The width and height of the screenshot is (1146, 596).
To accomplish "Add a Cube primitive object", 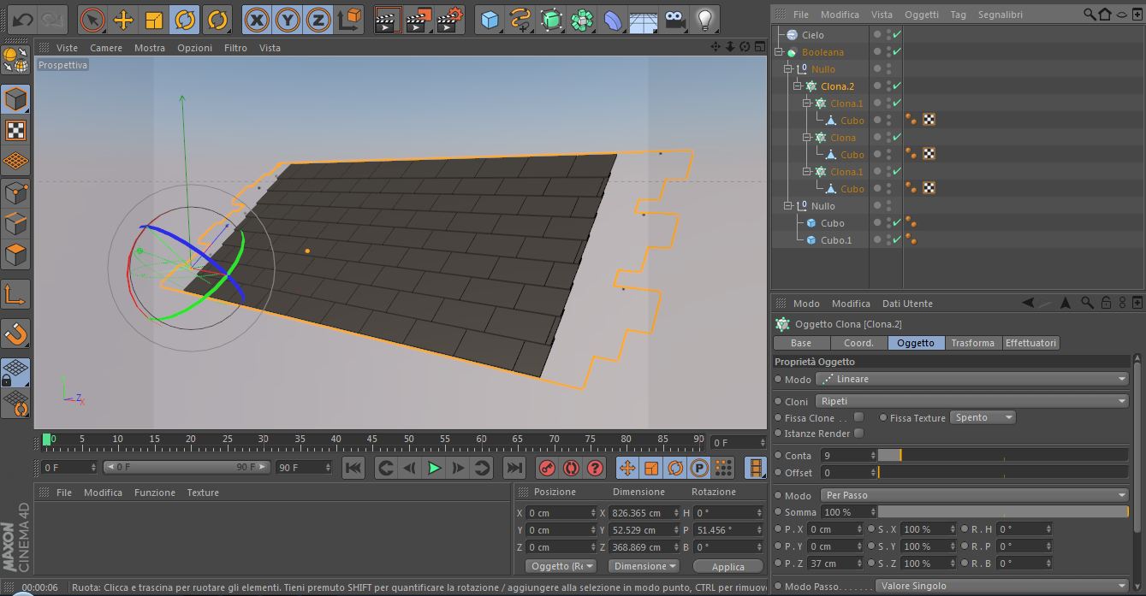I will (490, 20).
